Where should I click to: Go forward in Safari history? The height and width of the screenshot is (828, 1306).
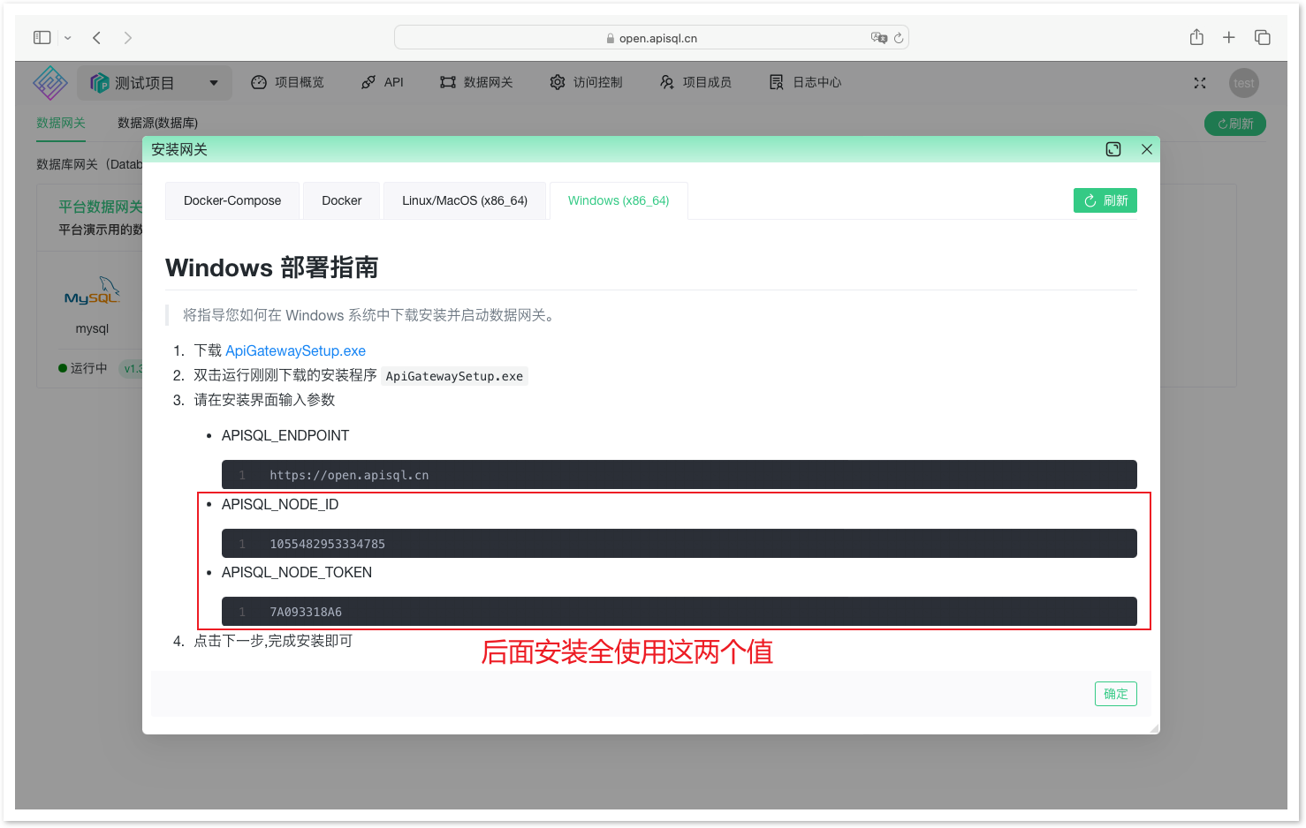click(128, 38)
